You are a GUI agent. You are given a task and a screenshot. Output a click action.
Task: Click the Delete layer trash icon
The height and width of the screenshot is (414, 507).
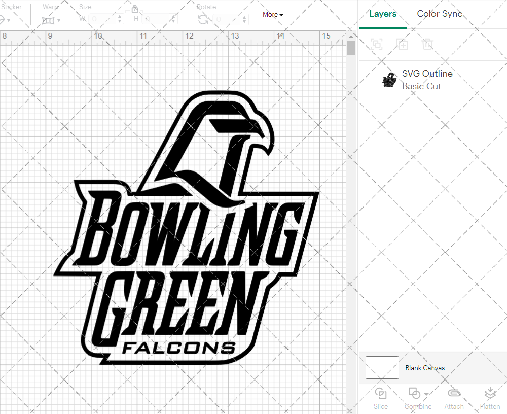(428, 44)
